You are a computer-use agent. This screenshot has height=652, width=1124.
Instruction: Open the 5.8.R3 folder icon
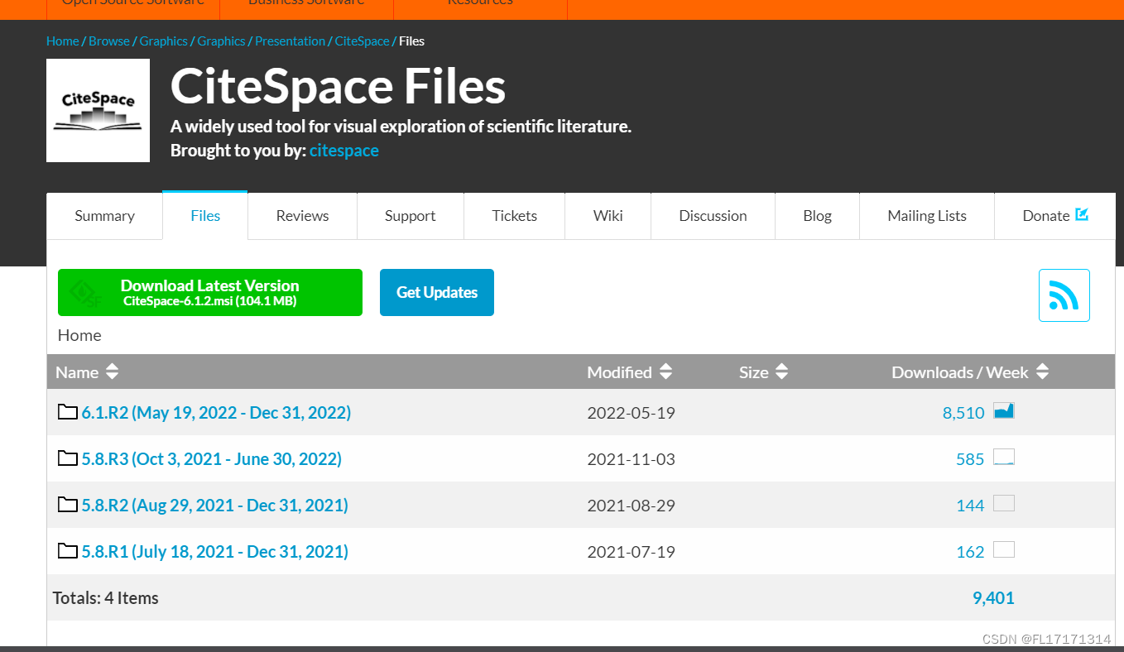click(x=68, y=458)
